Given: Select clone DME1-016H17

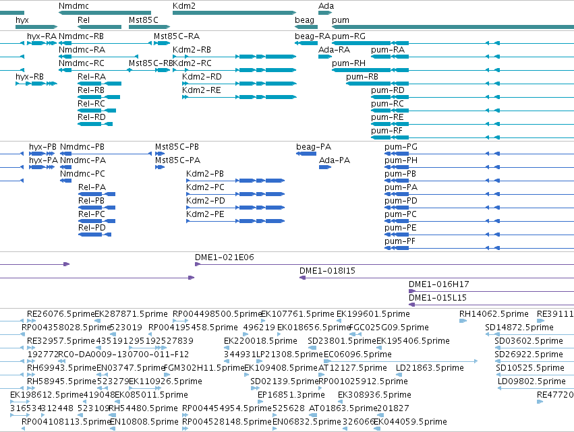Looking at the screenshot, I should (439, 284).
